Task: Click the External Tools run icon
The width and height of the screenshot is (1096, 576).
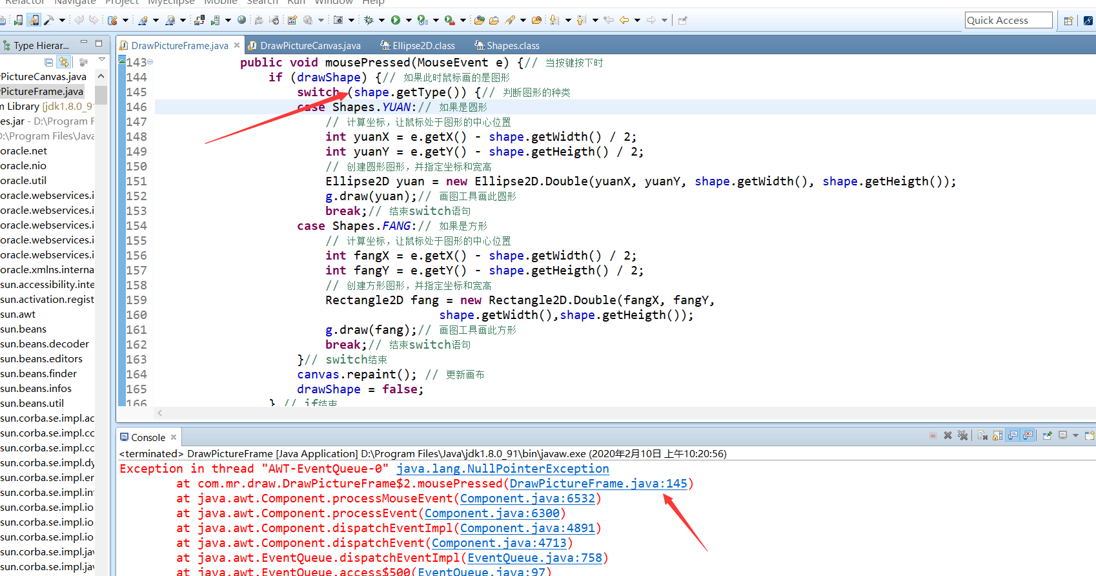Action: pos(449,20)
